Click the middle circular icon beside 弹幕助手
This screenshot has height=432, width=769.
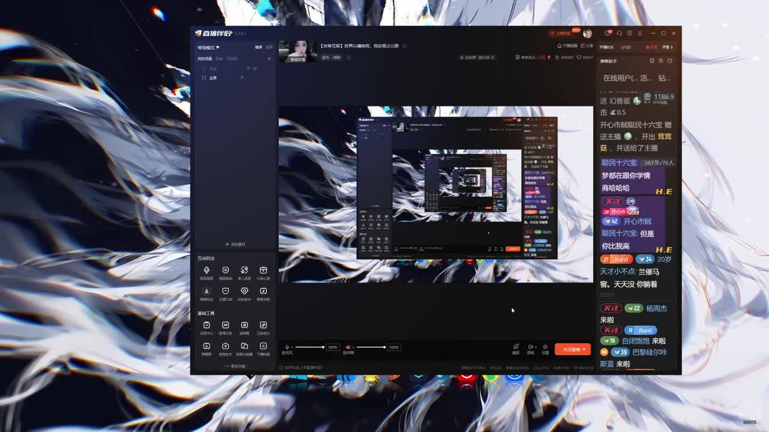pyautogui.click(x=661, y=61)
